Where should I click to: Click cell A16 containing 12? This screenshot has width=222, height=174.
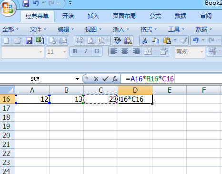pyautogui.click(x=32, y=99)
